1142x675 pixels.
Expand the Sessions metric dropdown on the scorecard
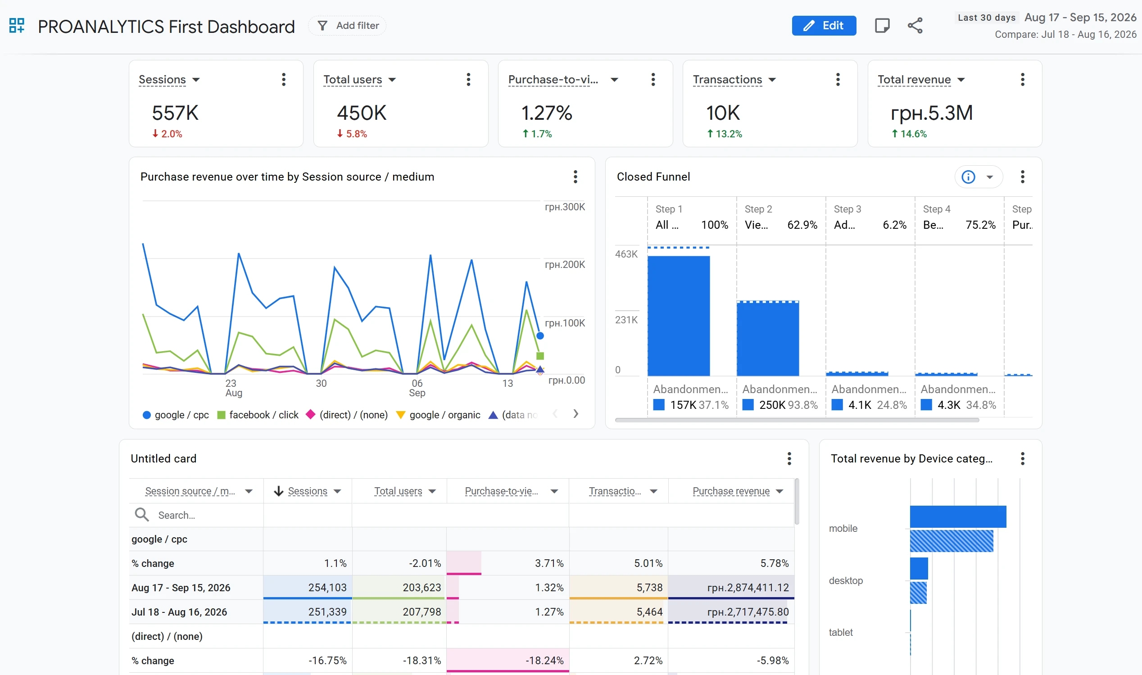click(196, 80)
